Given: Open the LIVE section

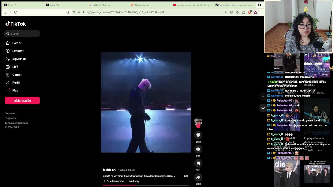Looking at the screenshot, I should 15,67.
